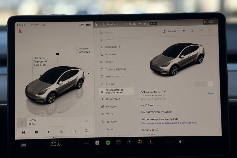This screenshot has height=158, width=237.
Task: Click the blue Tesla link
Action: pos(211,93)
